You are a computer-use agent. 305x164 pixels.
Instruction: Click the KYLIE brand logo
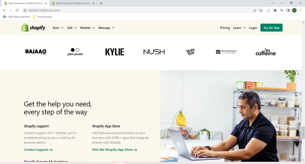(x=115, y=52)
